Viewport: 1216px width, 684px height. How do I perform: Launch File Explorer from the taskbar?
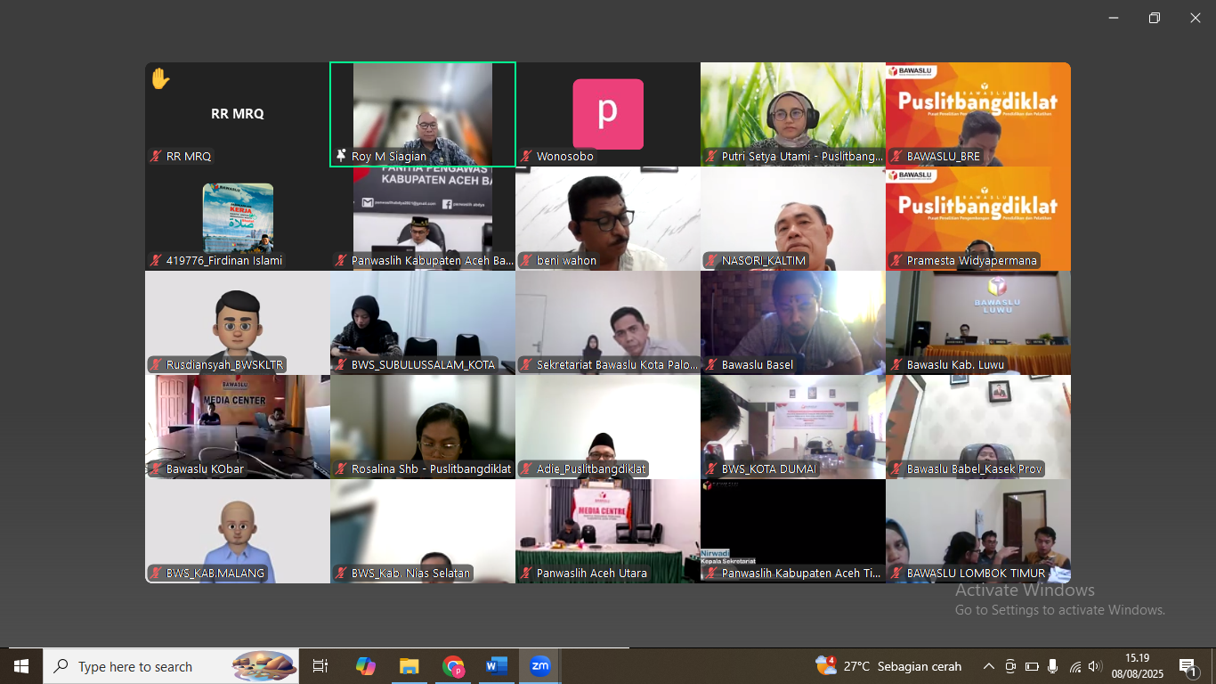click(x=409, y=666)
